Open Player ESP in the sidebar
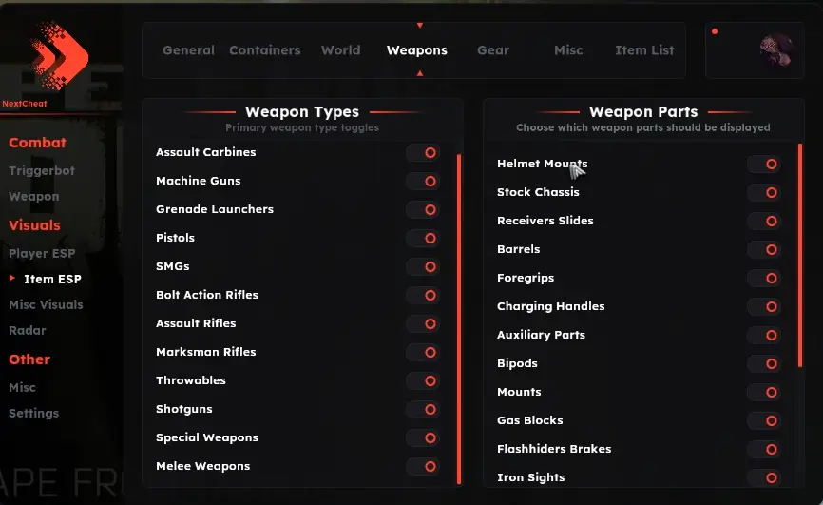The image size is (823, 505). click(42, 253)
